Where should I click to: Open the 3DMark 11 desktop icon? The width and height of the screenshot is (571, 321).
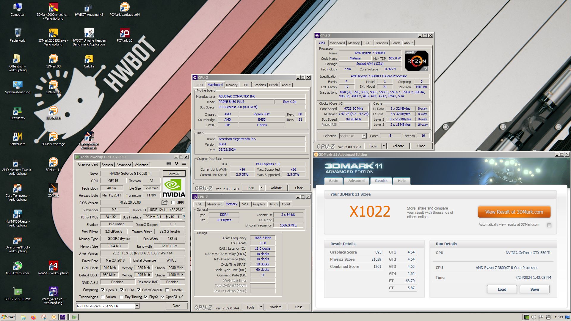(x=53, y=164)
